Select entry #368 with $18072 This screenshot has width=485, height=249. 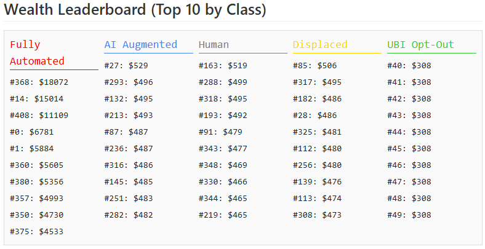point(39,82)
